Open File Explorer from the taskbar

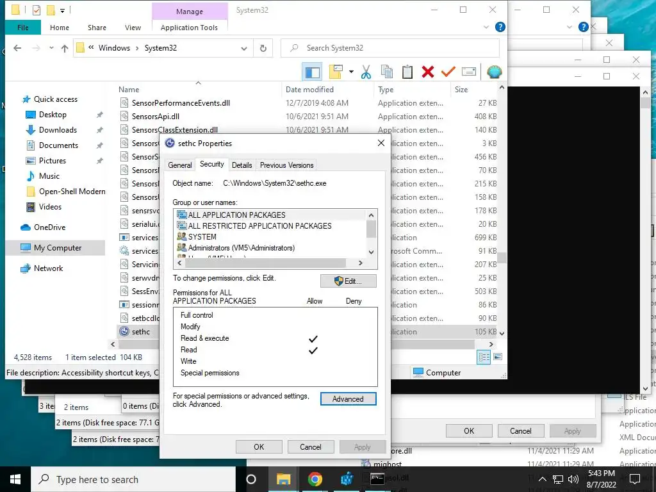click(283, 479)
